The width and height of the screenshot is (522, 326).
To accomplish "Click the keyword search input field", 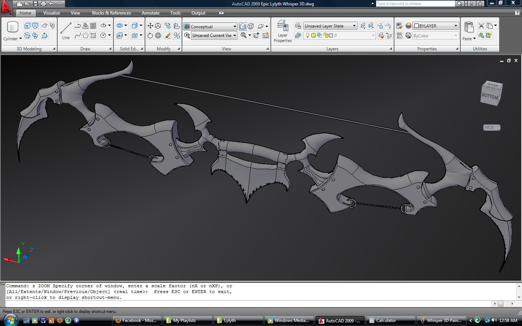I will (415, 4).
